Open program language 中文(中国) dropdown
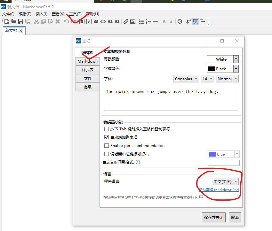Viewport: 272px width, 231px height. tap(225, 182)
